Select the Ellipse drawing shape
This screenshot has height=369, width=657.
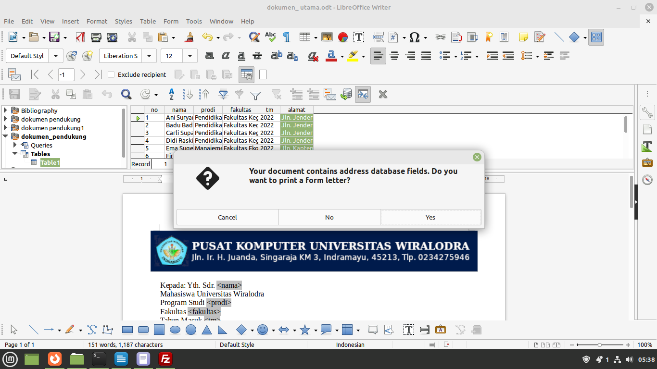(176, 330)
